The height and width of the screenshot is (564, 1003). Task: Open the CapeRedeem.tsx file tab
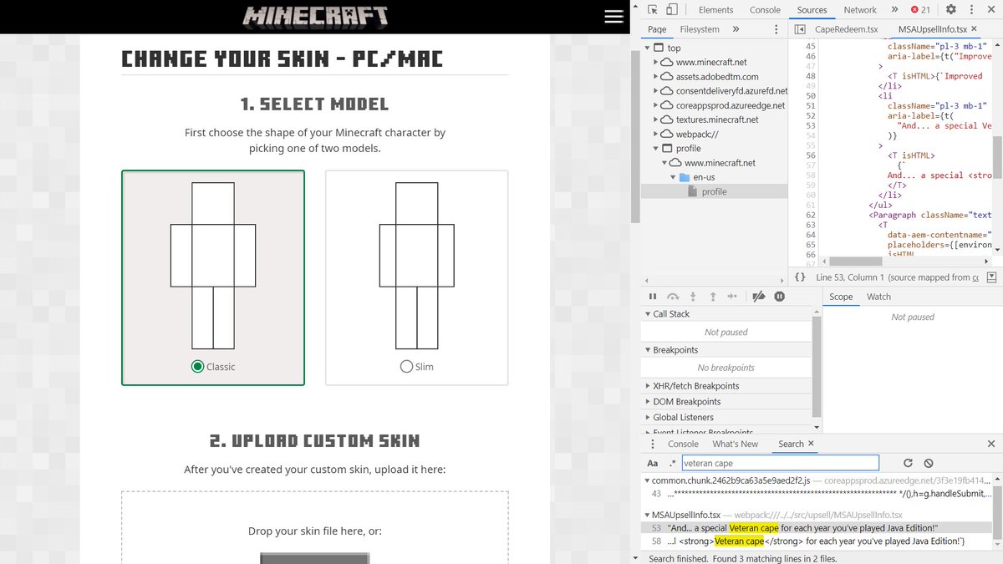[846, 29]
